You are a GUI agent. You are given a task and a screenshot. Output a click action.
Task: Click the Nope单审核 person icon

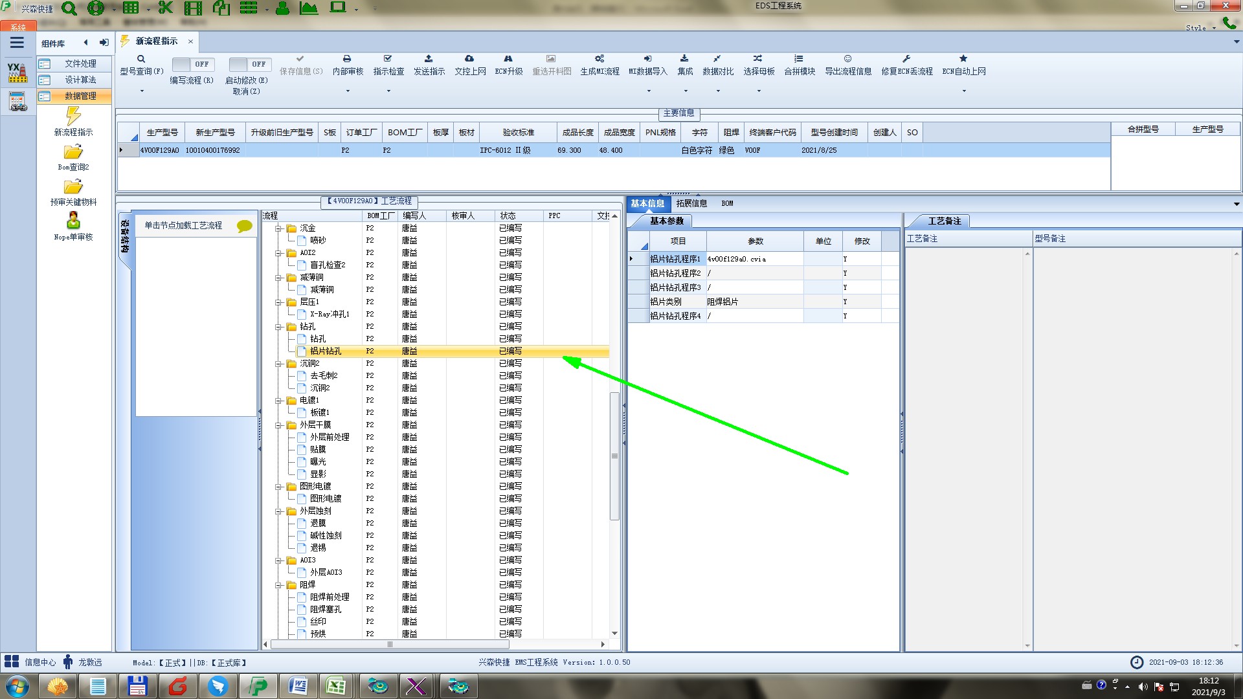point(73,221)
